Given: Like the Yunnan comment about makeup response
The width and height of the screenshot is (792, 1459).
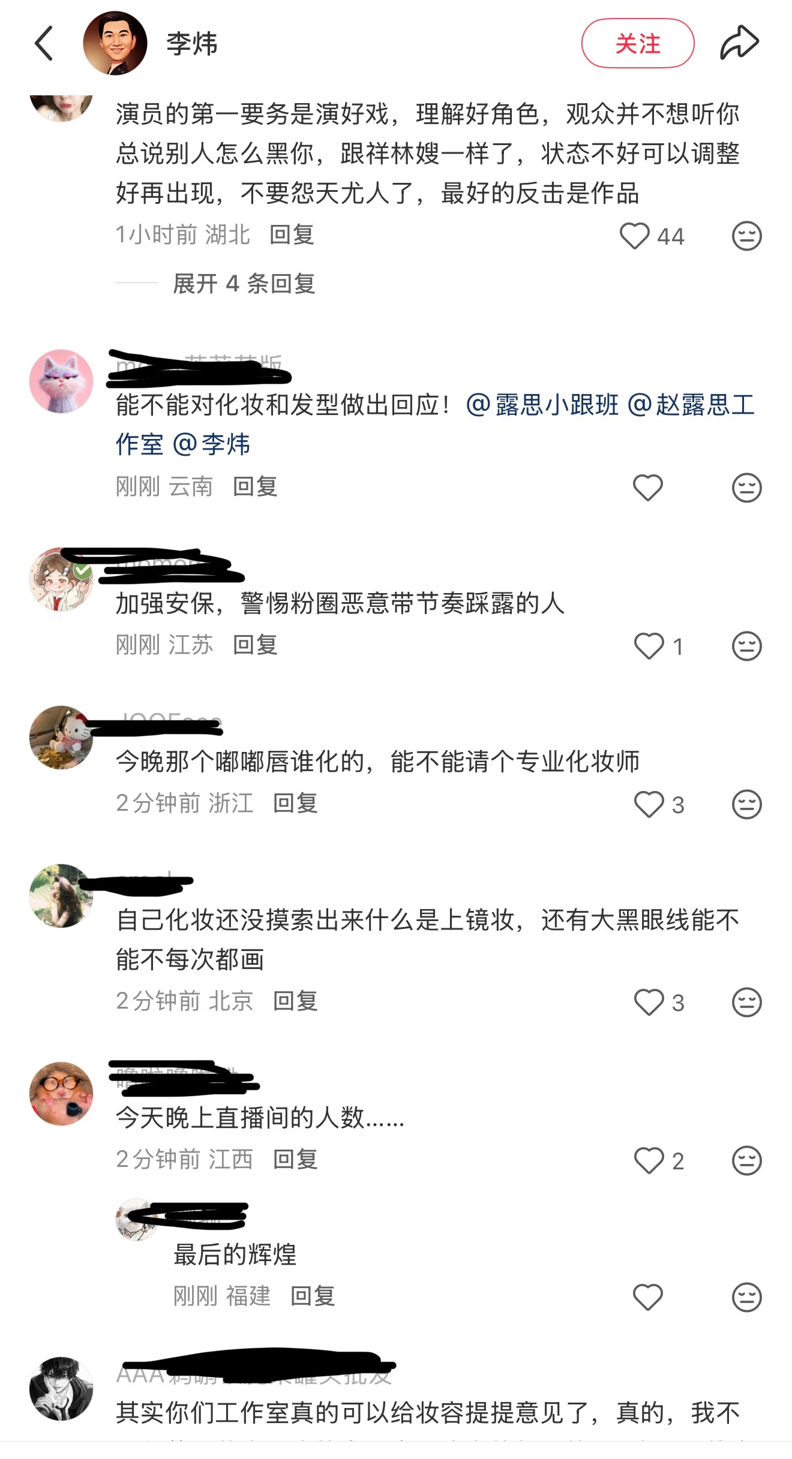Looking at the screenshot, I should pyautogui.click(x=647, y=488).
